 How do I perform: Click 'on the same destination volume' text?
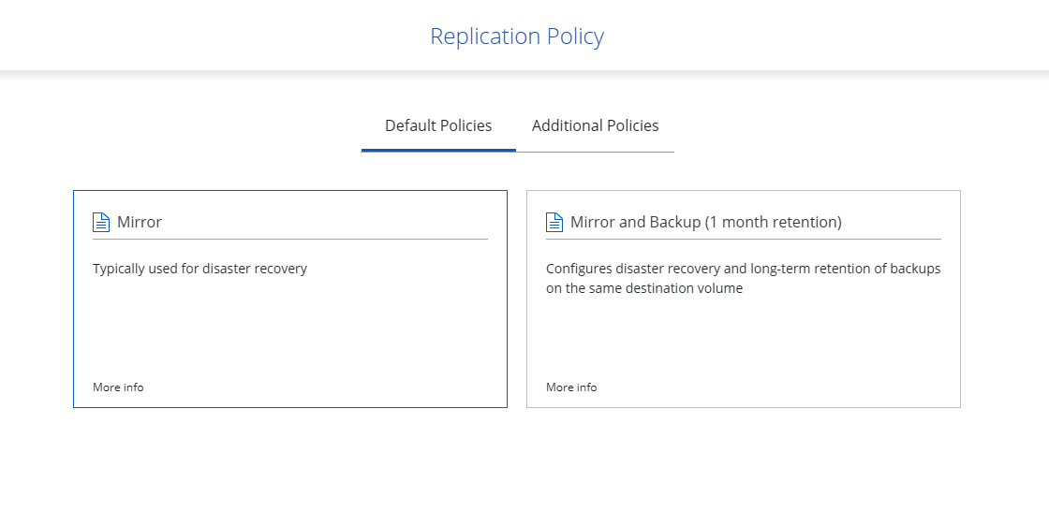click(644, 288)
